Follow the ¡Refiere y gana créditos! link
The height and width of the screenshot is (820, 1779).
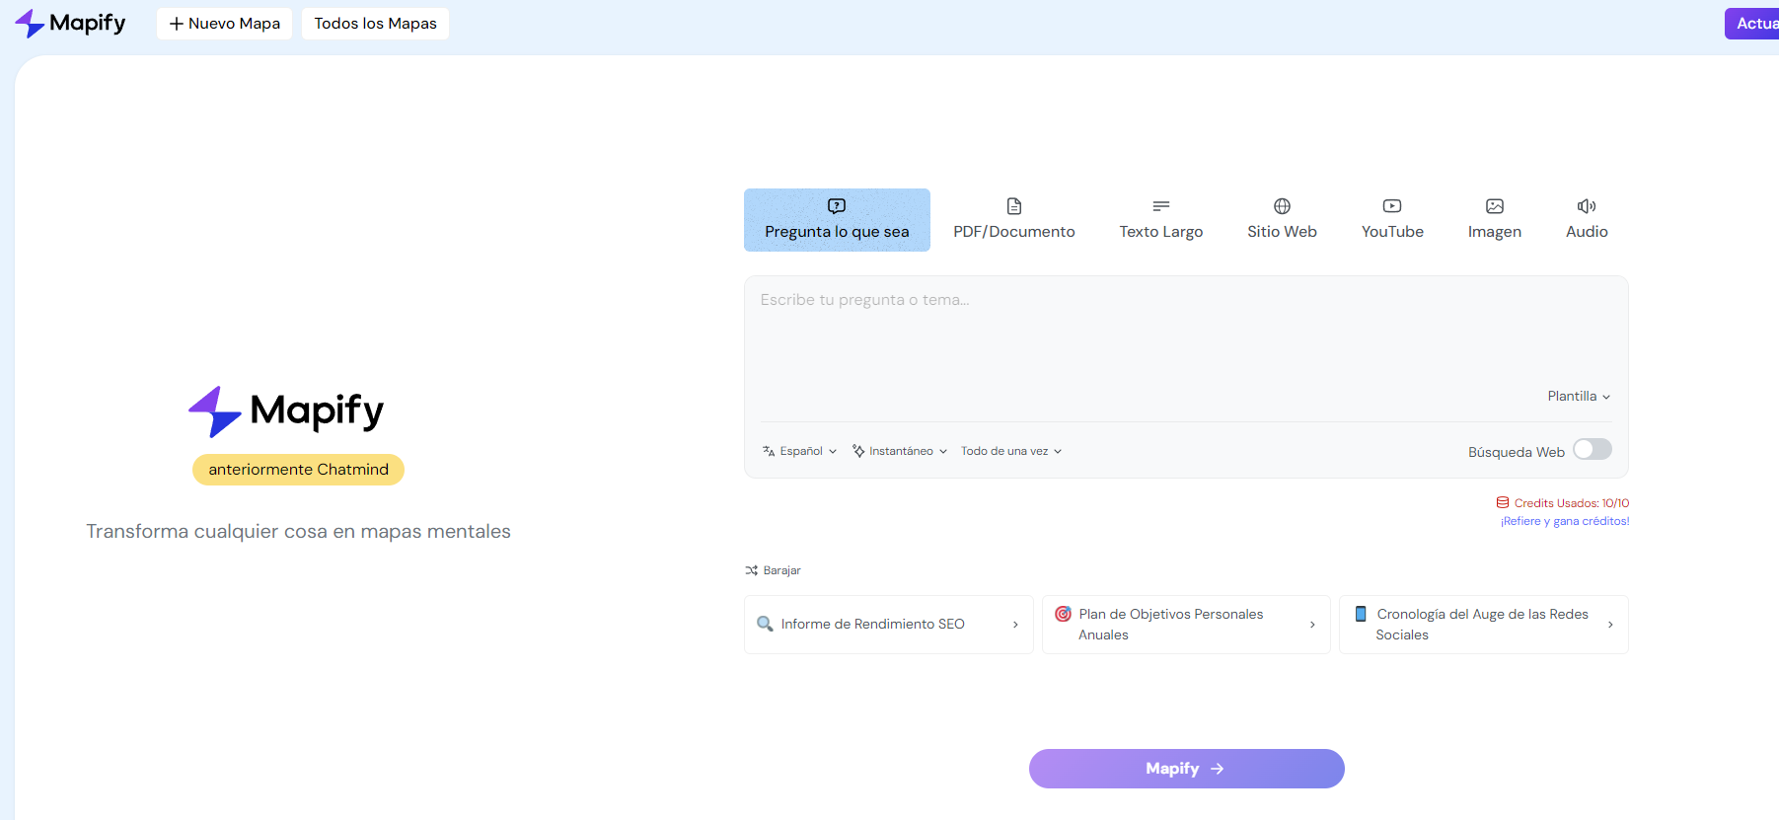(x=1564, y=521)
